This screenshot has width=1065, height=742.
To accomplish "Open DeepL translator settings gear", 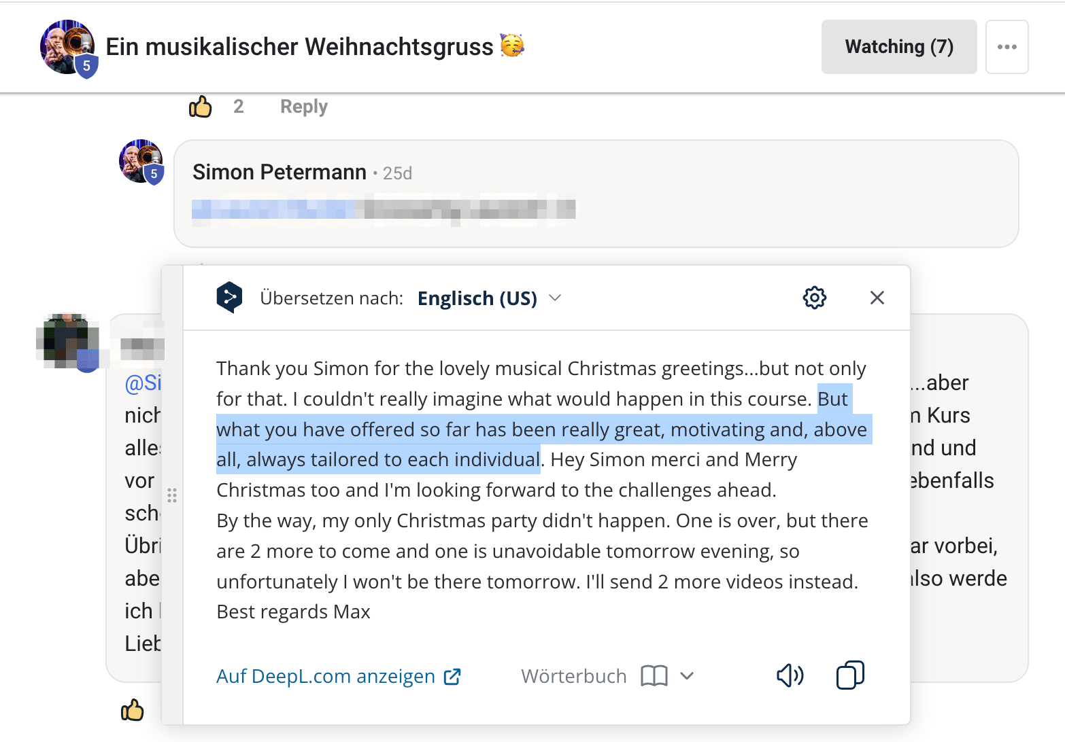I will (x=814, y=298).
